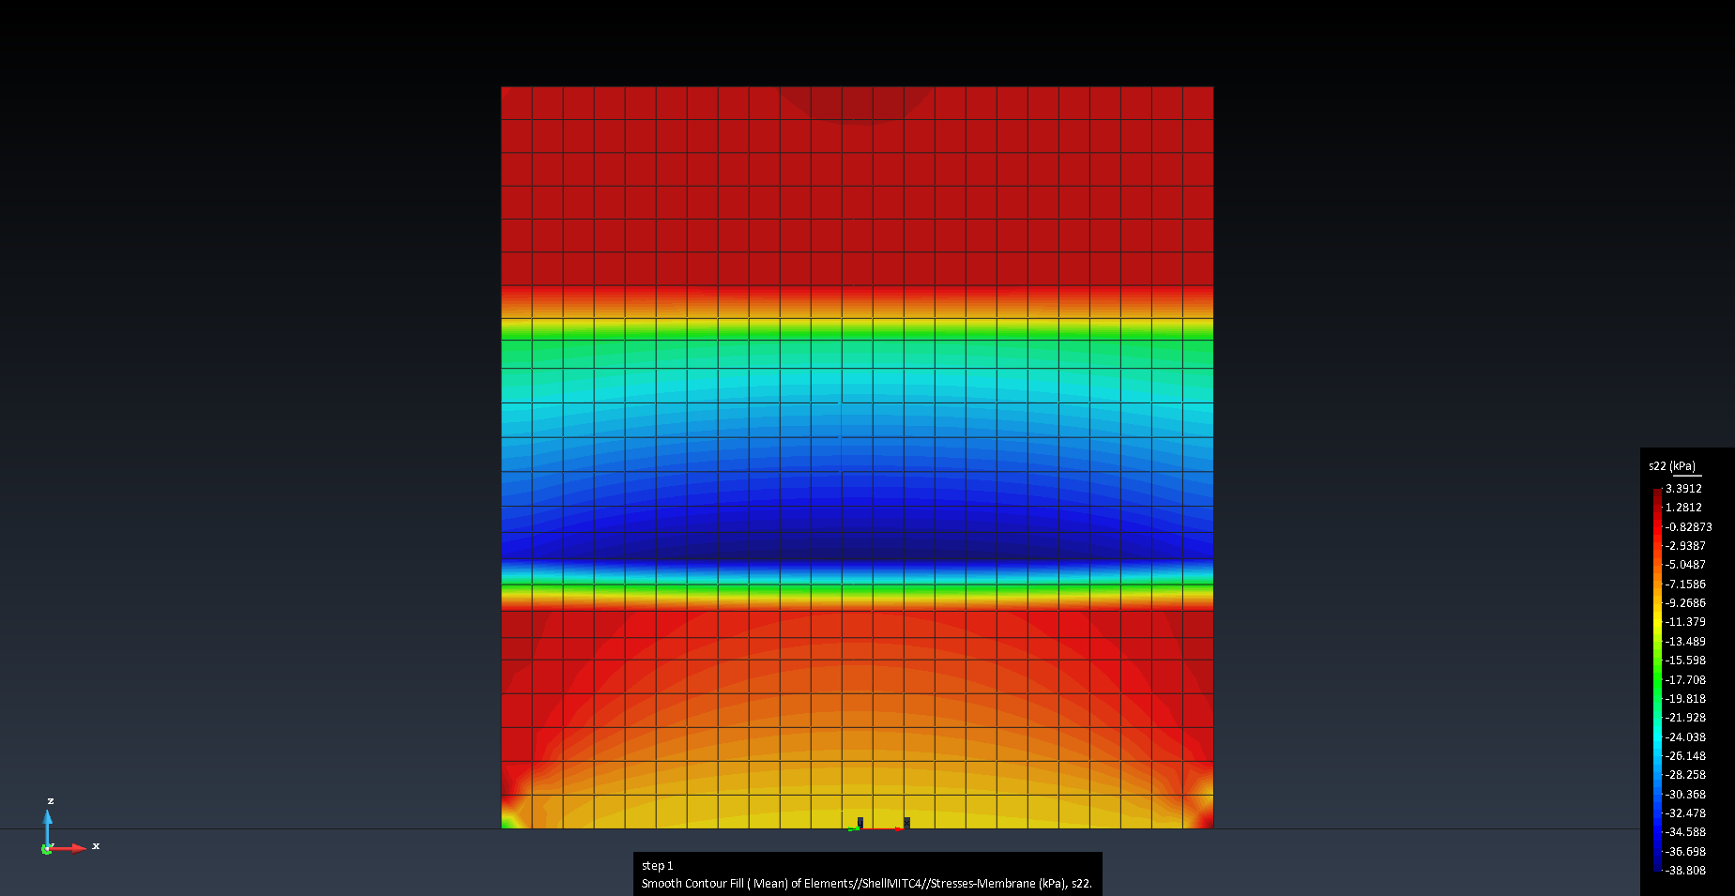This screenshot has width=1735, height=896.
Task: Click the "step 1" label in the info box
Action: click(658, 866)
